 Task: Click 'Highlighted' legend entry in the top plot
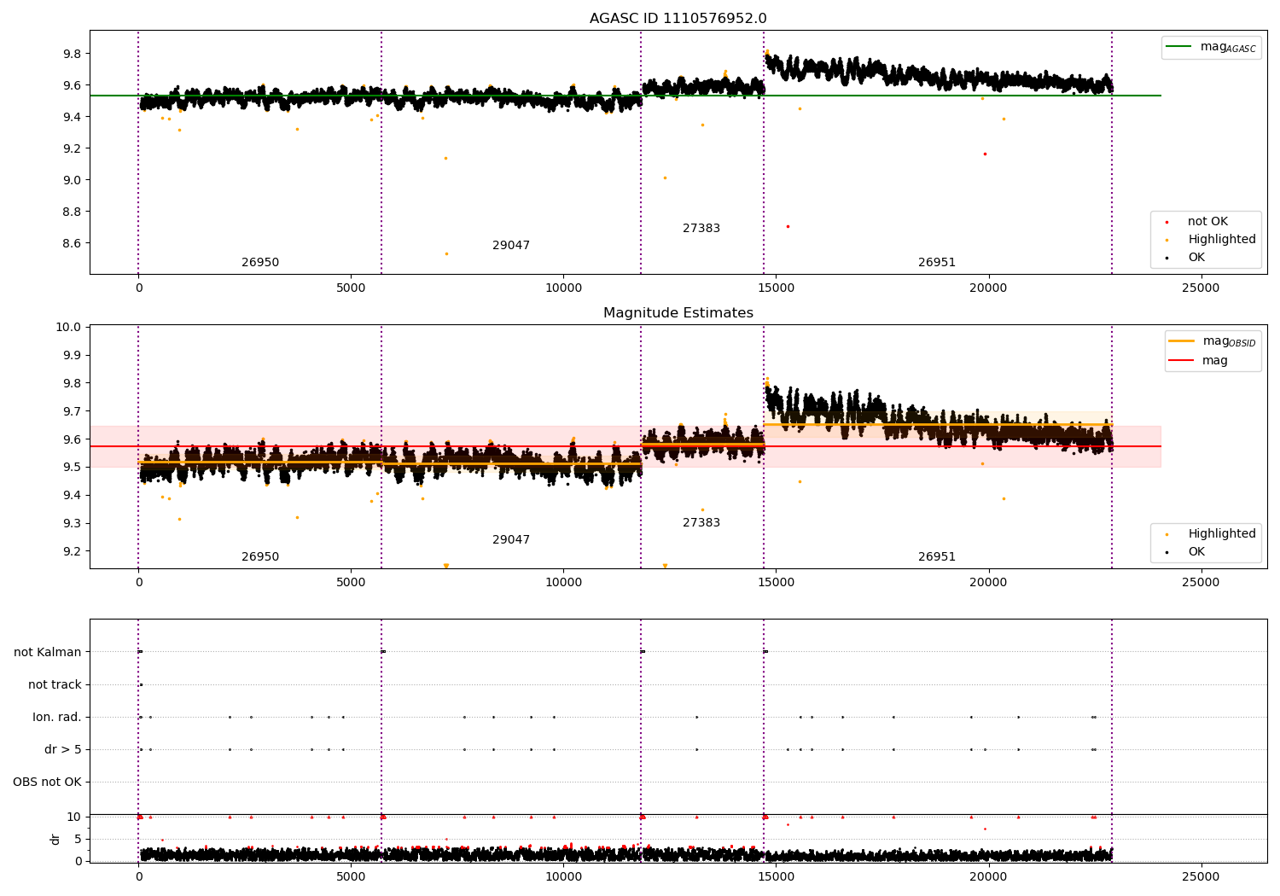(1222, 240)
